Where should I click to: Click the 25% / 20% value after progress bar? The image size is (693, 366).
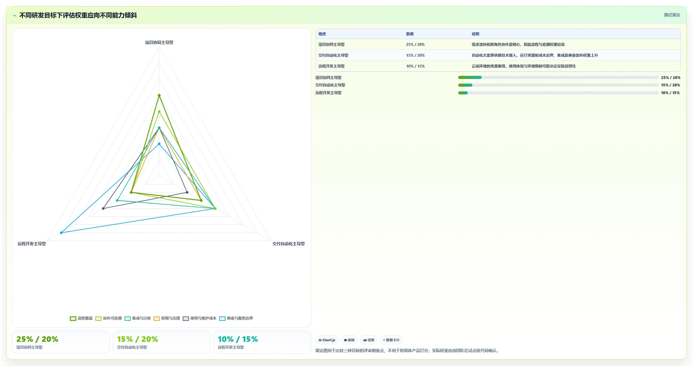click(x=670, y=78)
